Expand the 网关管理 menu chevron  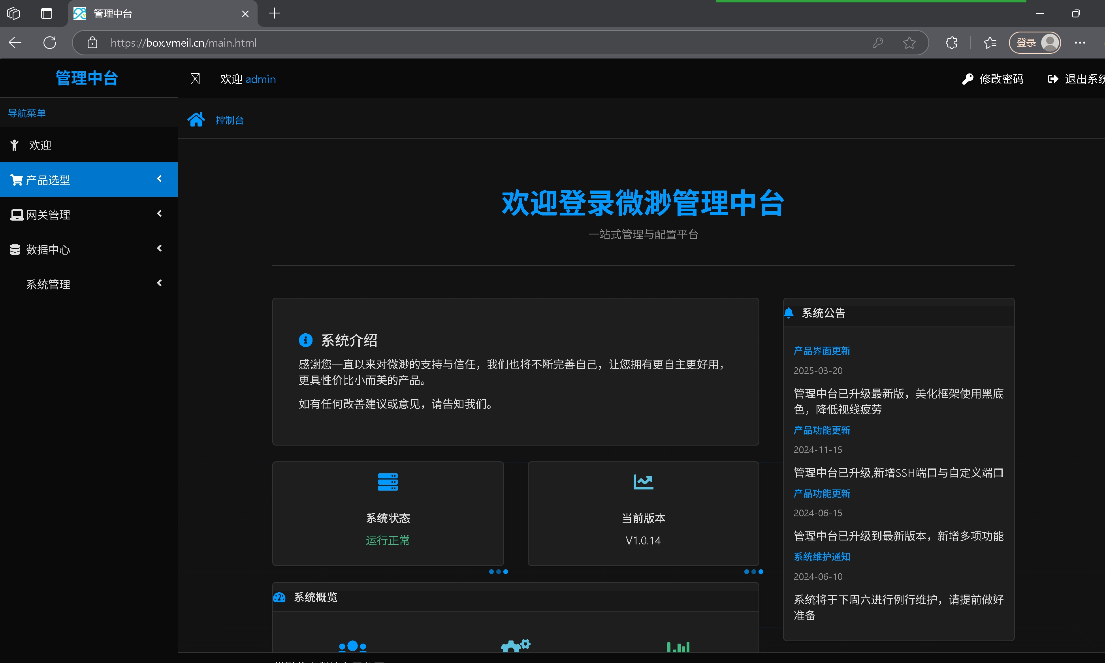coord(159,213)
